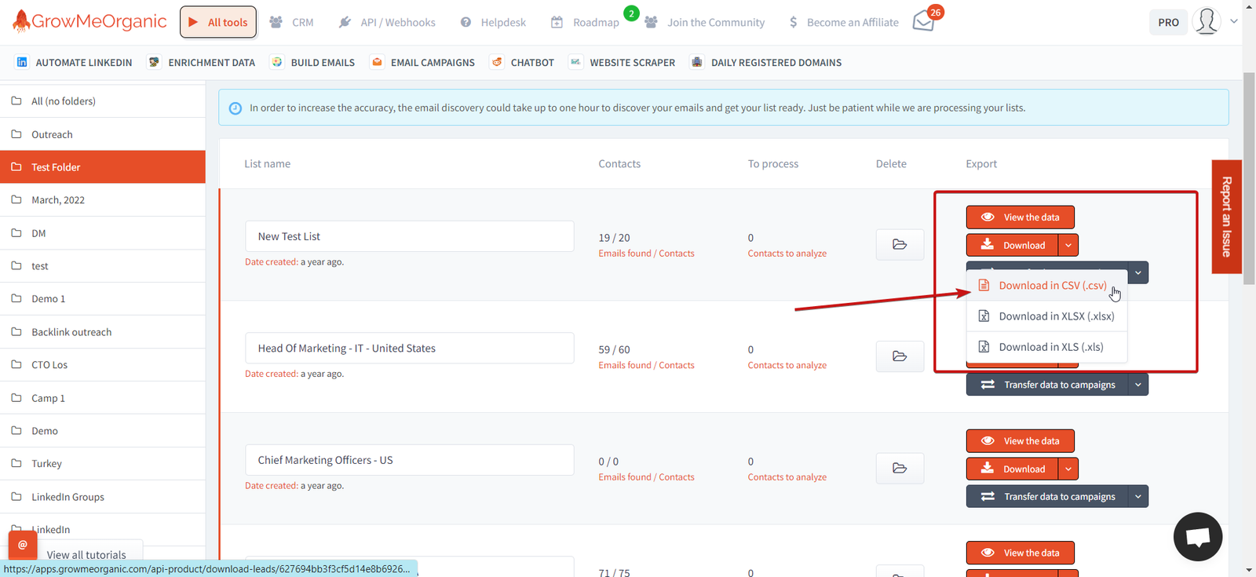The width and height of the screenshot is (1256, 577).
Task: Select the LinkedIn Groups folder
Action: coord(103,497)
